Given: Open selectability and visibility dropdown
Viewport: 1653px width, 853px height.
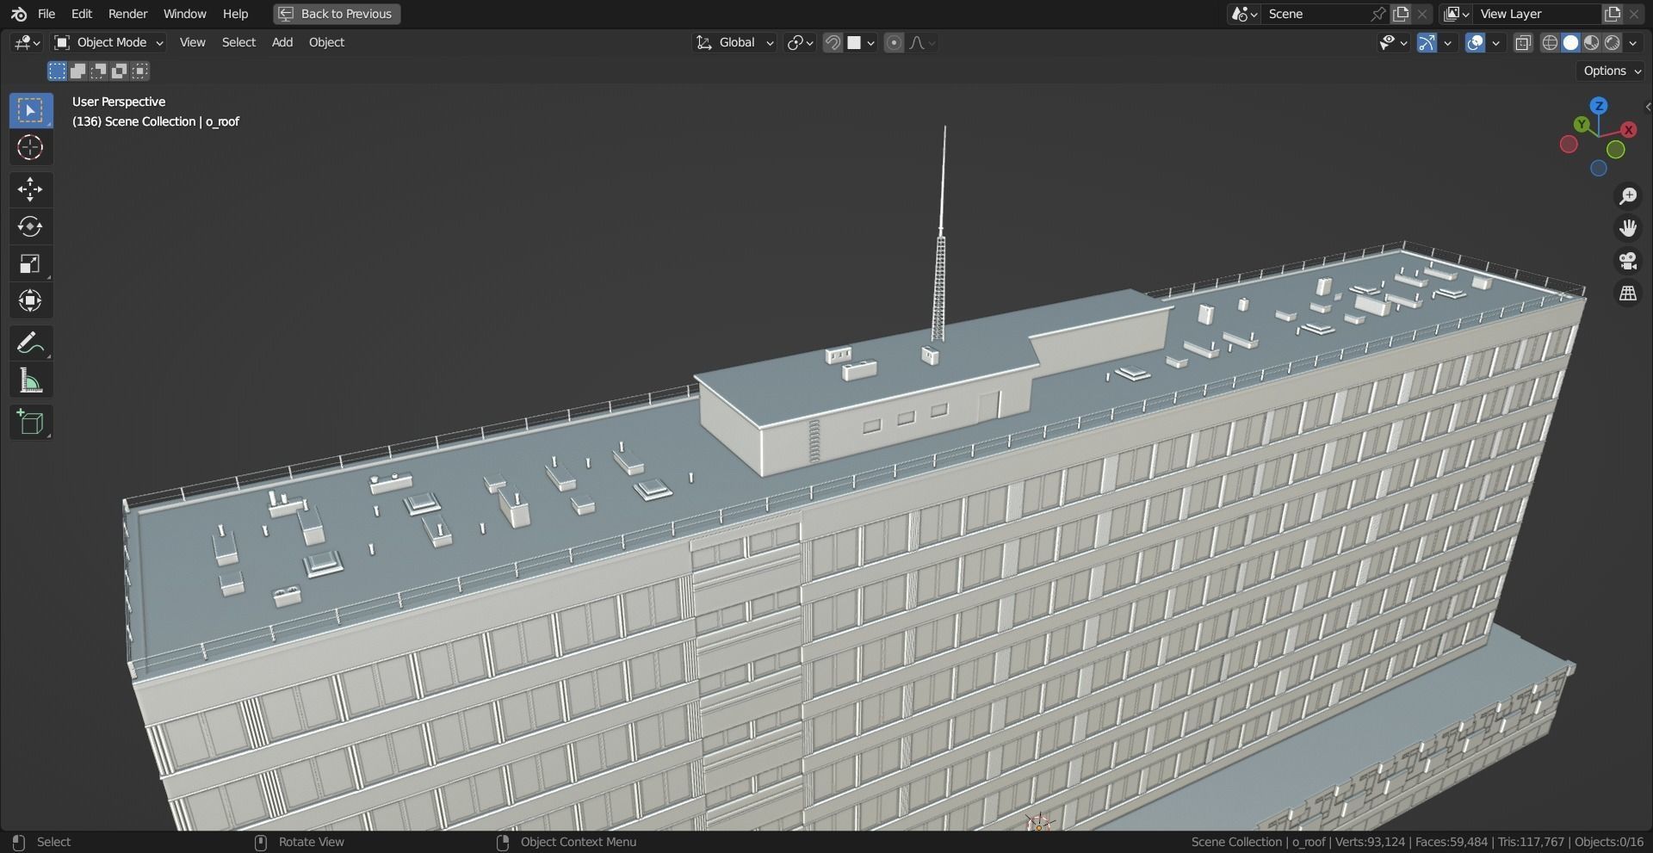Looking at the screenshot, I should tap(1392, 42).
